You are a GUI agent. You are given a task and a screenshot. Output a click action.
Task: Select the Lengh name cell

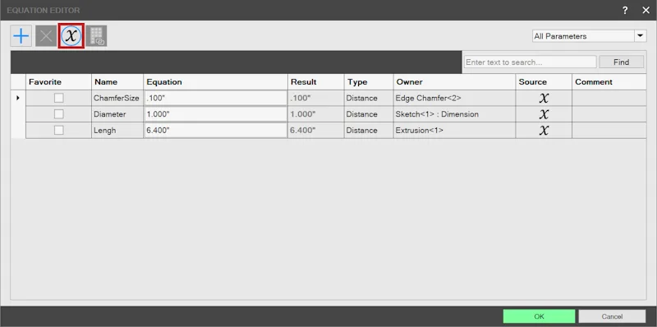tap(117, 131)
